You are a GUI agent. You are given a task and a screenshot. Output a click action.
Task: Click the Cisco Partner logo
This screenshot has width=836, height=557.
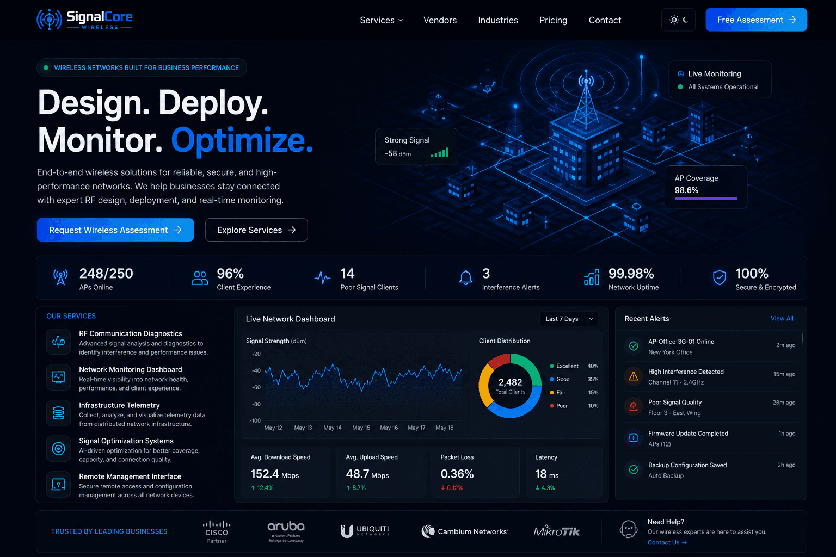pyautogui.click(x=217, y=531)
